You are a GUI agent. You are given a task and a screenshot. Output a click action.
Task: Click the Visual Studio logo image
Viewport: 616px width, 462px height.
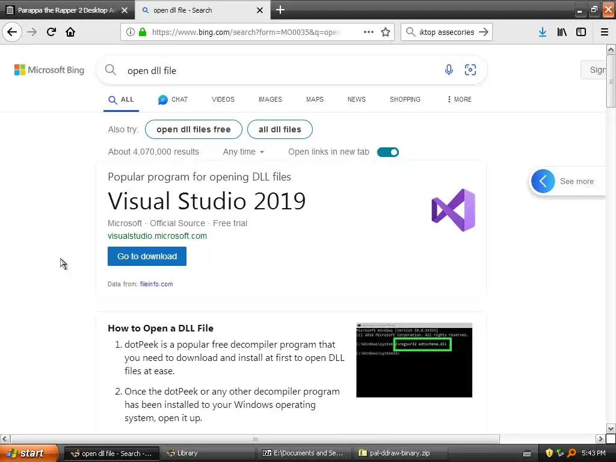point(454,210)
